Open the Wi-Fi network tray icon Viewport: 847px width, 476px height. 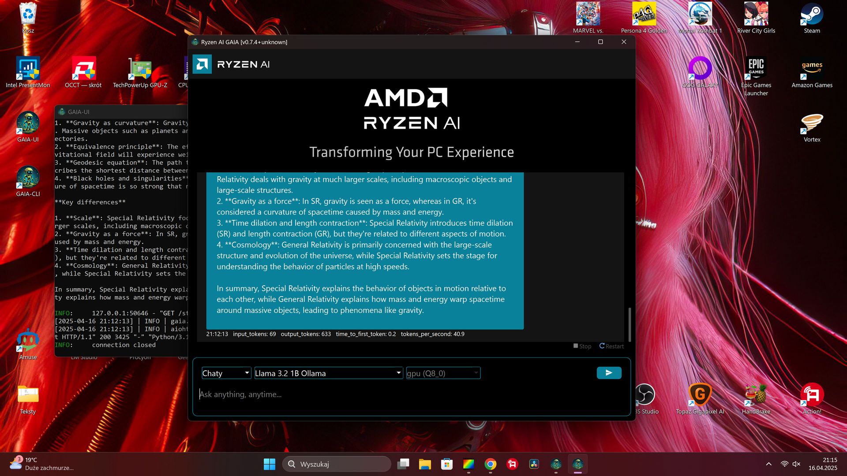(784, 464)
